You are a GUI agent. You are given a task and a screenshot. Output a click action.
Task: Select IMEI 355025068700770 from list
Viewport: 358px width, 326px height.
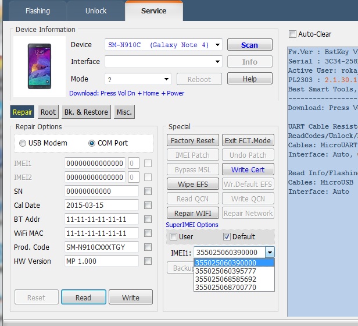[234, 288]
